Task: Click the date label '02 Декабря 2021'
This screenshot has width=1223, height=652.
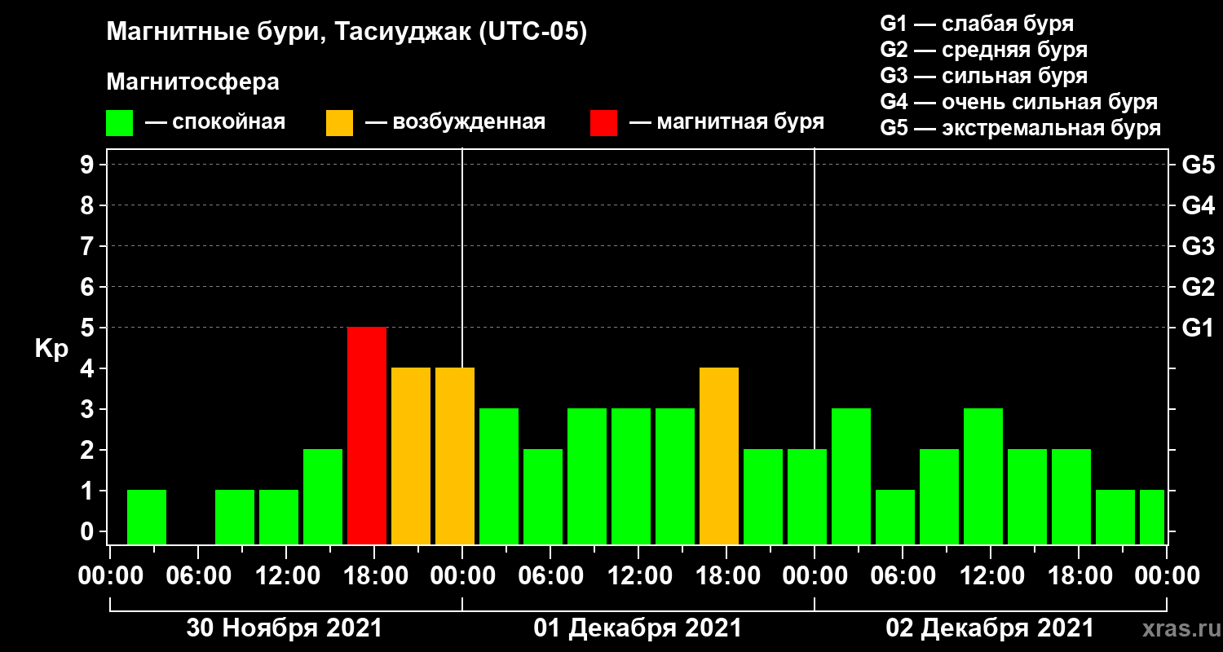Action: tap(990, 628)
